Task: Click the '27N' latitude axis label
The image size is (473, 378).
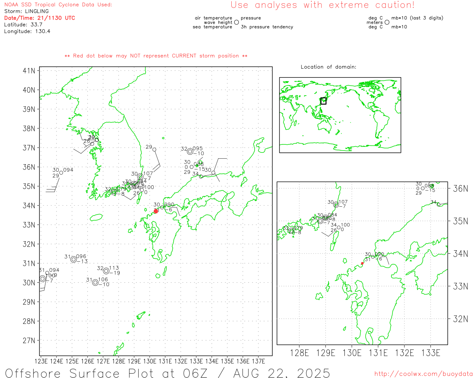Action: coord(29,340)
